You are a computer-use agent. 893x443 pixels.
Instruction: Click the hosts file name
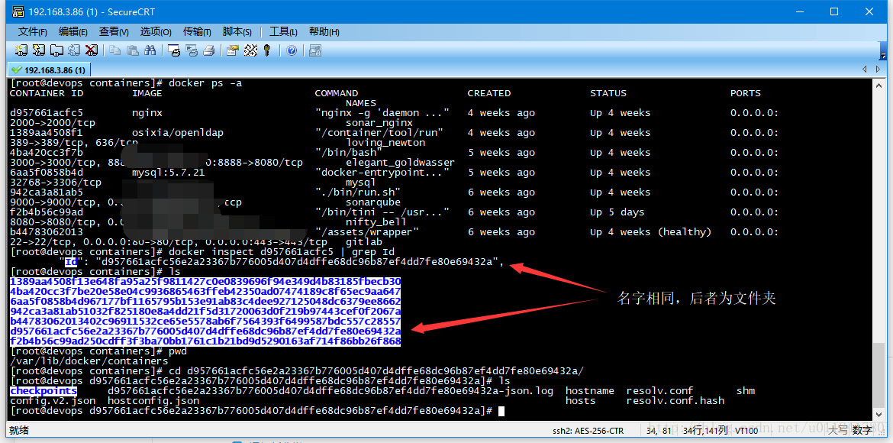pyautogui.click(x=580, y=401)
